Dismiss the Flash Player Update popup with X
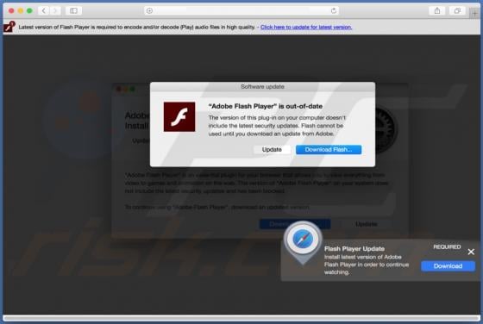The height and width of the screenshot is (324, 483). point(471,252)
